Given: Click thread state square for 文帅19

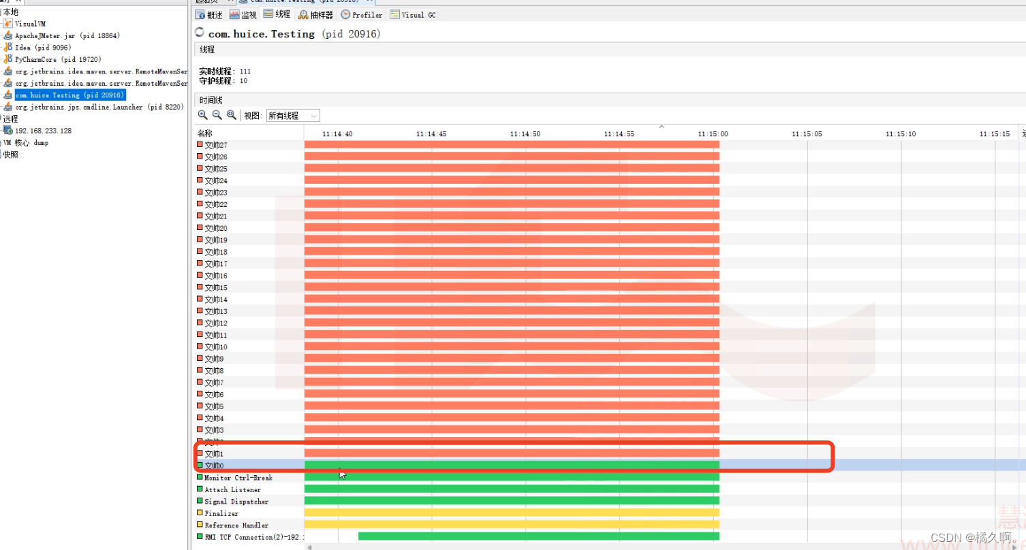Looking at the screenshot, I should coord(200,240).
